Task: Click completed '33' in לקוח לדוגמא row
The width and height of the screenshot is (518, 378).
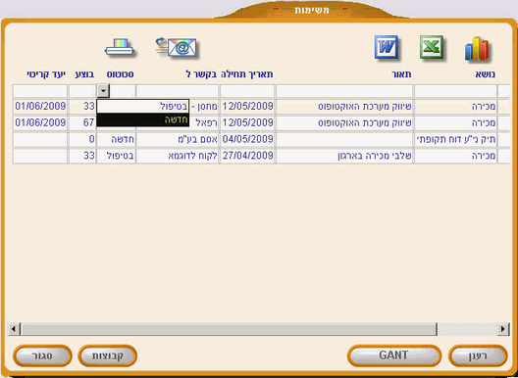Action: (82, 156)
